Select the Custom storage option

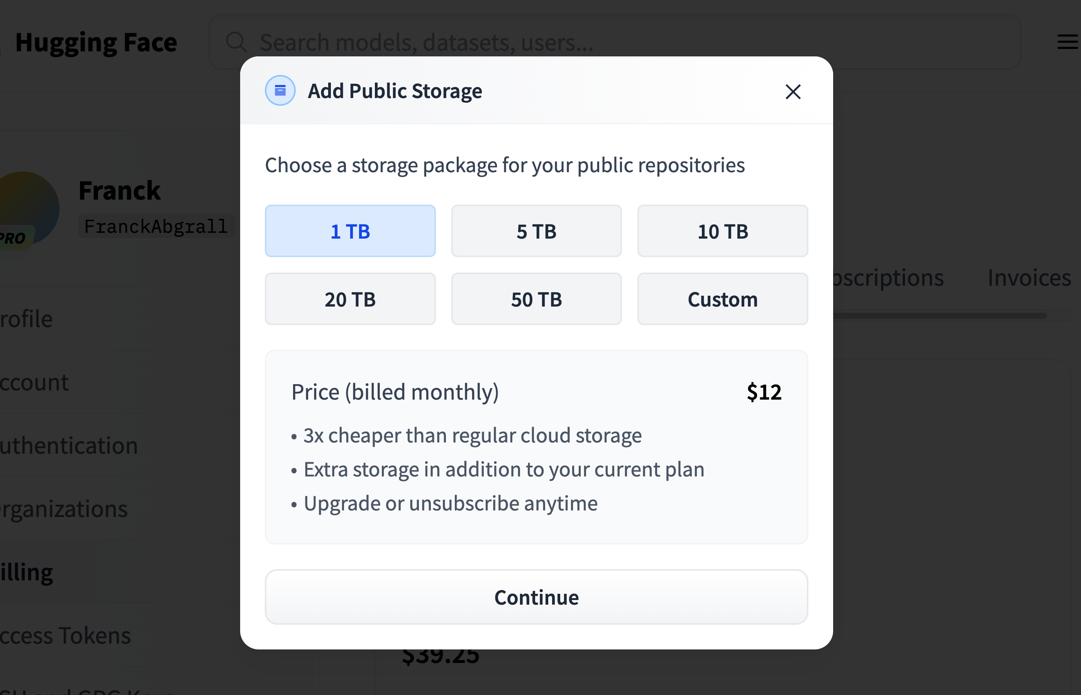722,299
